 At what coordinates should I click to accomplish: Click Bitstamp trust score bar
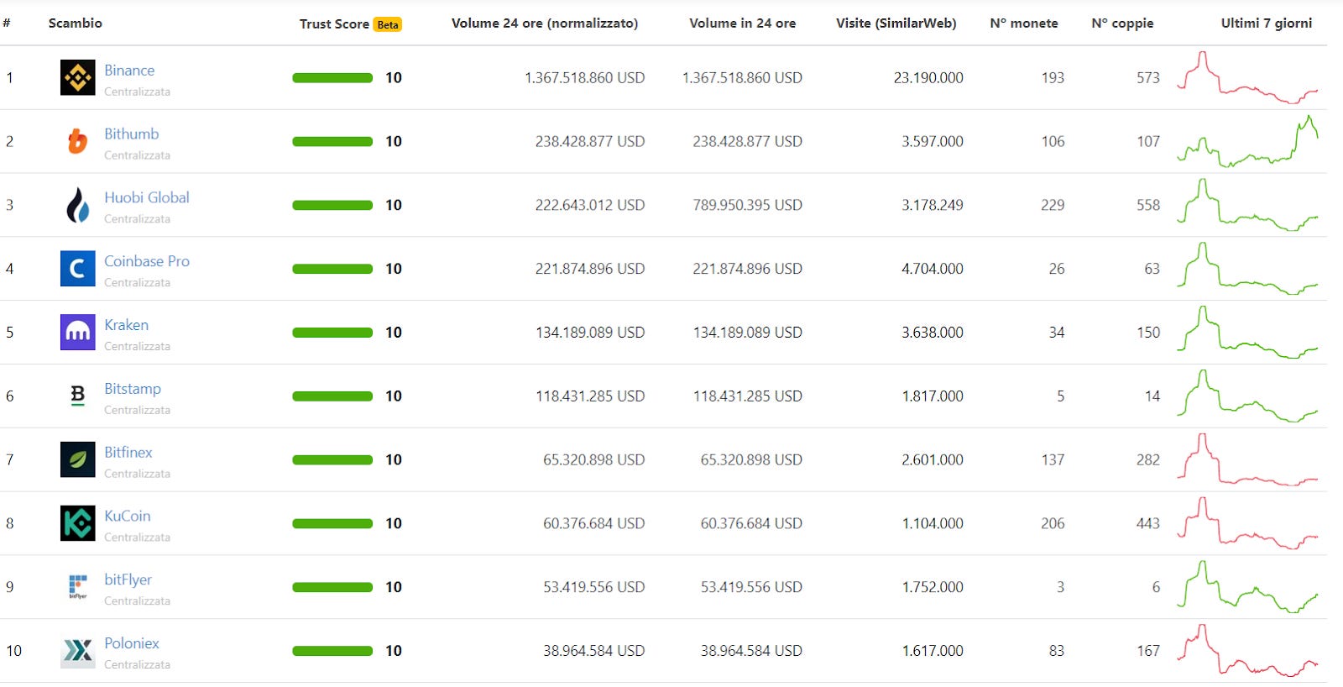click(332, 396)
